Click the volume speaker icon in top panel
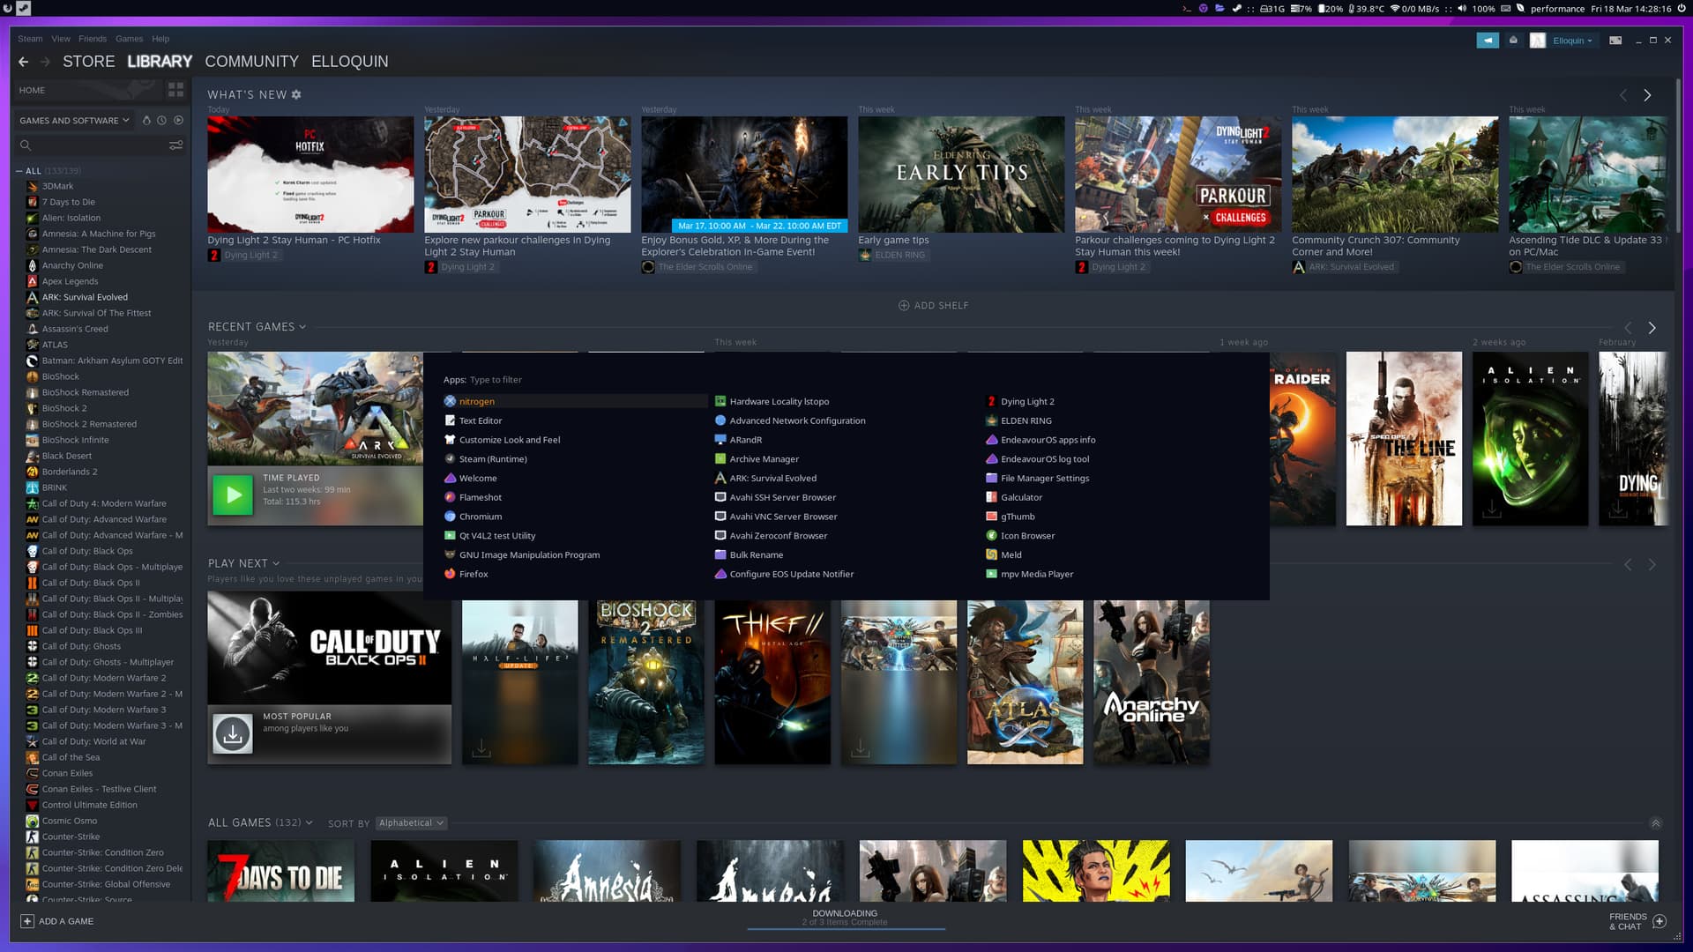This screenshot has height=952, width=1693. 1462,9
